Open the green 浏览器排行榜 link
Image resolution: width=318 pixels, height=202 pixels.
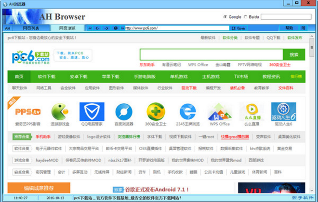[129, 137]
